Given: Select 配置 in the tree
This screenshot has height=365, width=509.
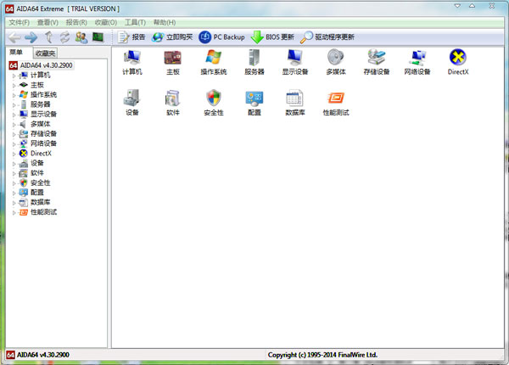Looking at the screenshot, I should pos(36,192).
